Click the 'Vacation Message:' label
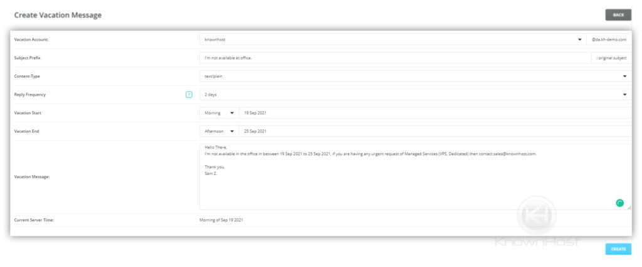642x267 pixels. click(32, 177)
